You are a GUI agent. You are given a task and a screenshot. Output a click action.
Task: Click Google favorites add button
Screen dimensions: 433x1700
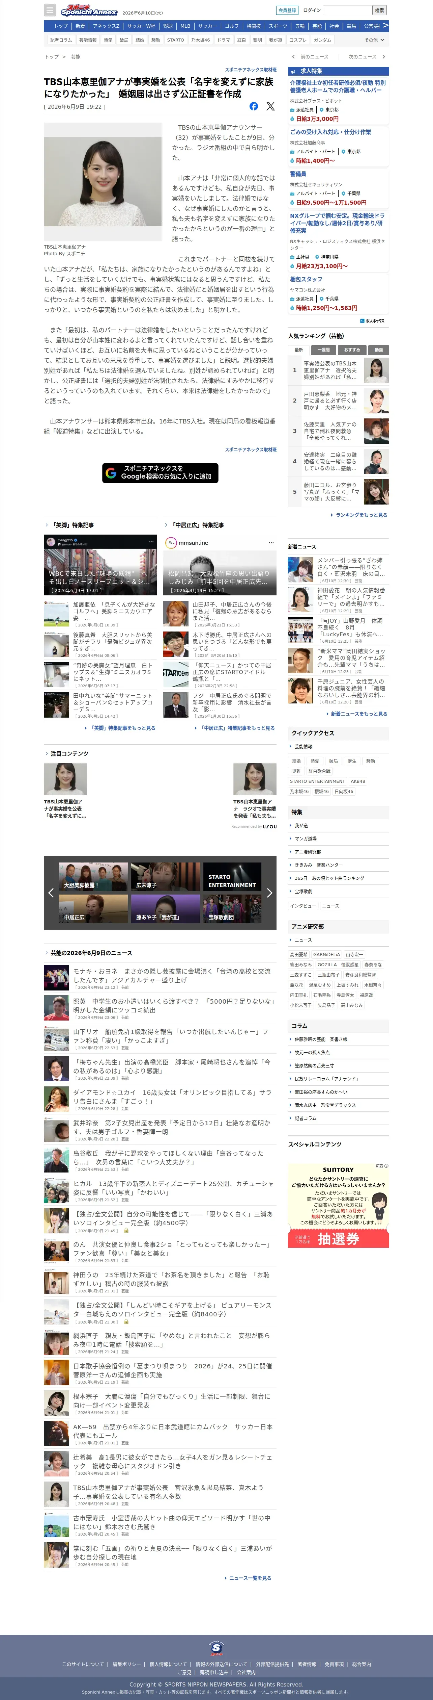(x=160, y=472)
